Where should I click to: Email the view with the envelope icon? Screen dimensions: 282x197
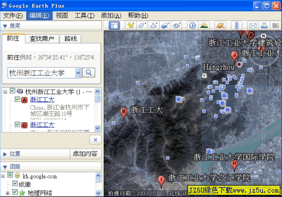point(252,25)
